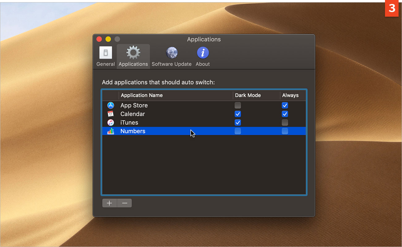Uncheck Always for Calendar
The height and width of the screenshot is (247, 402).
tap(285, 114)
